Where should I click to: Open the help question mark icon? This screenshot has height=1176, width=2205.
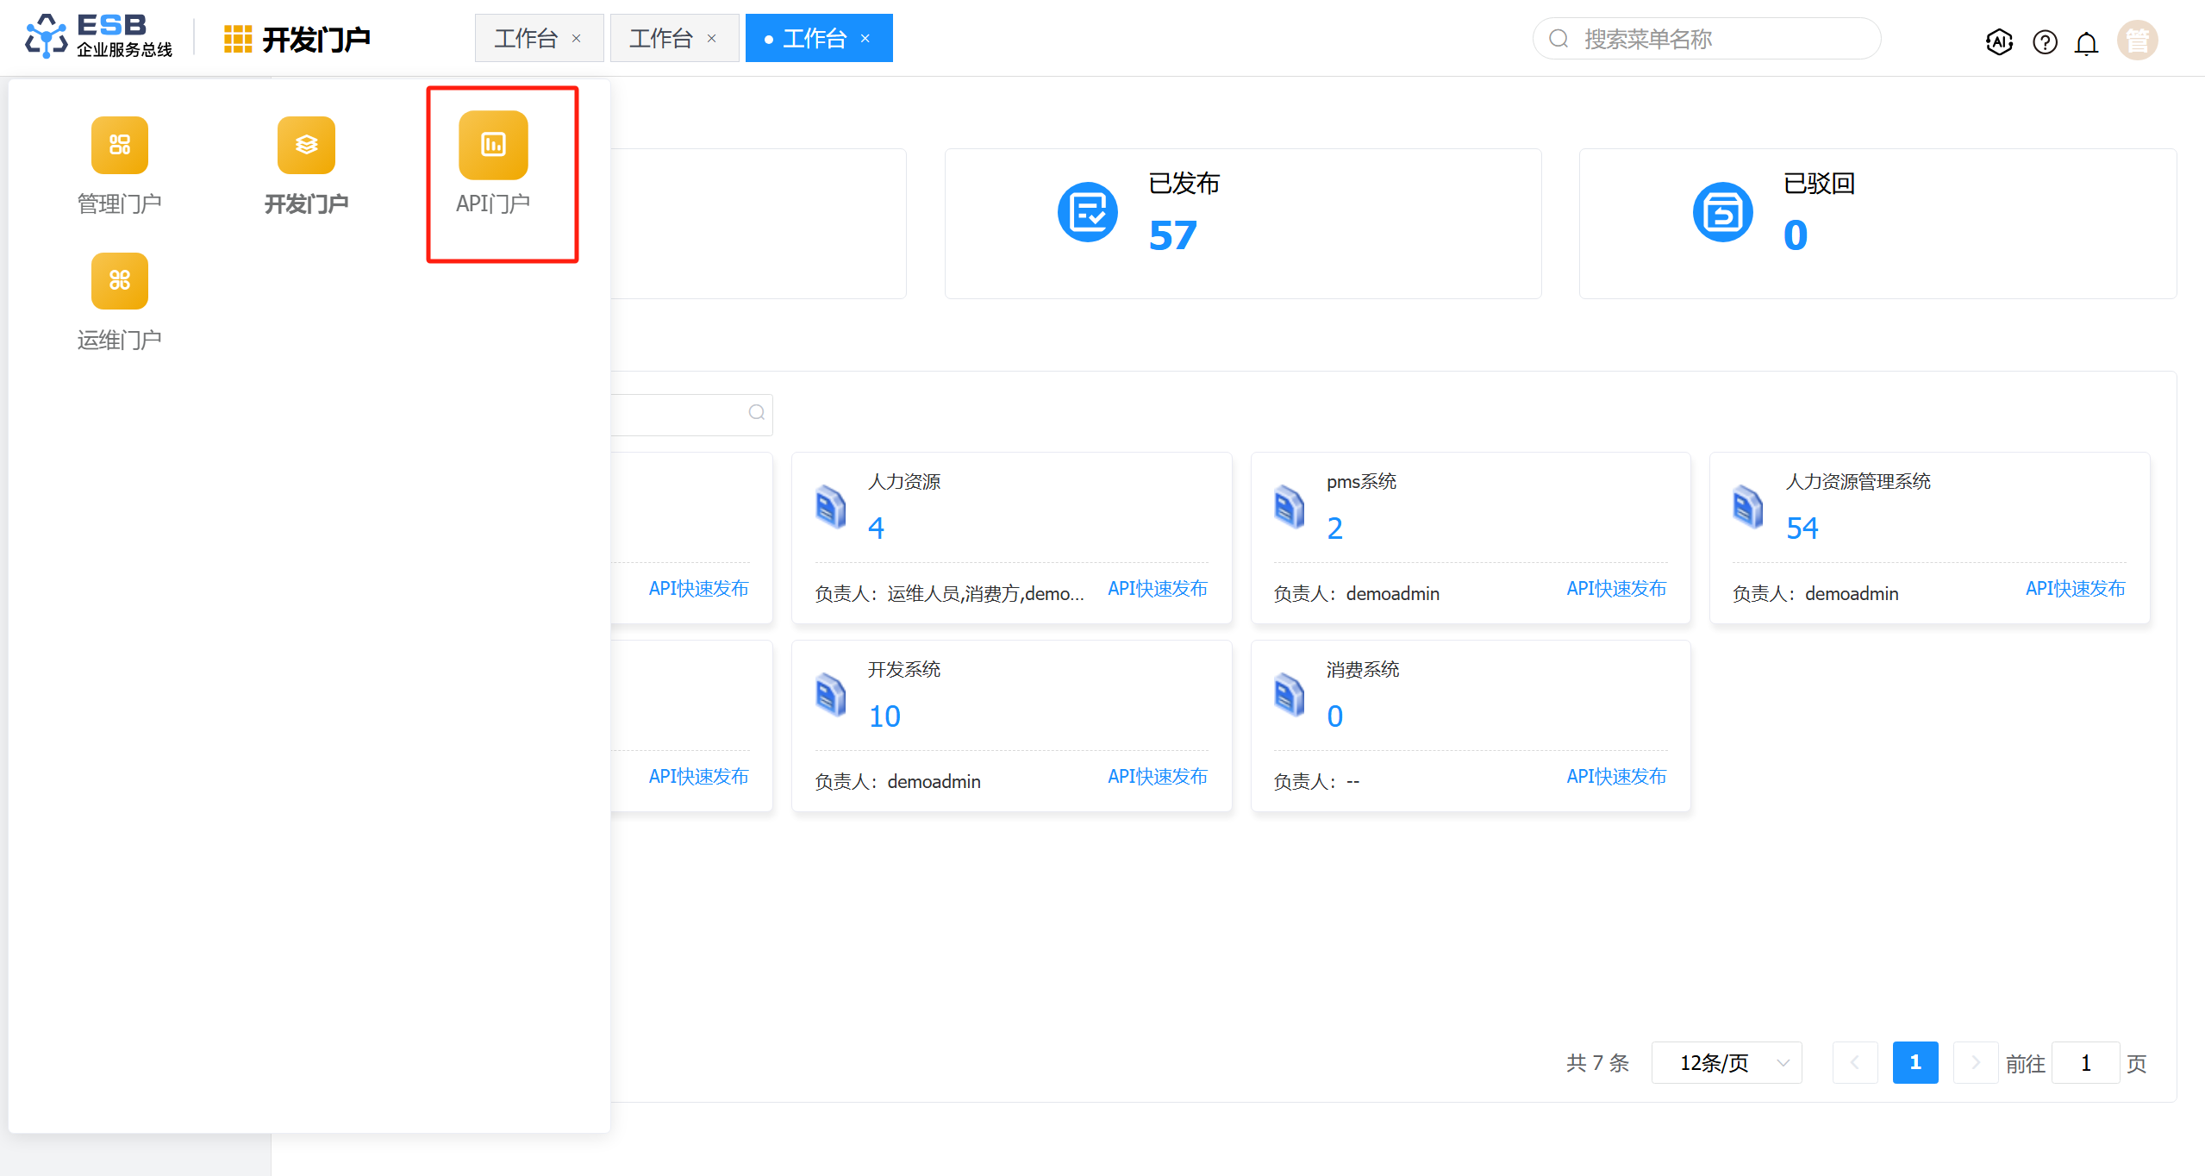click(x=2045, y=41)
